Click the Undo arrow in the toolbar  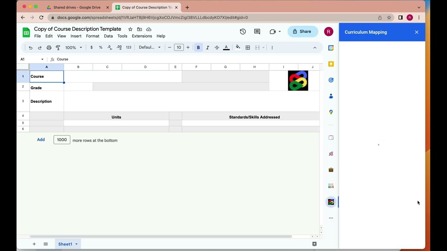coord(30,47)
